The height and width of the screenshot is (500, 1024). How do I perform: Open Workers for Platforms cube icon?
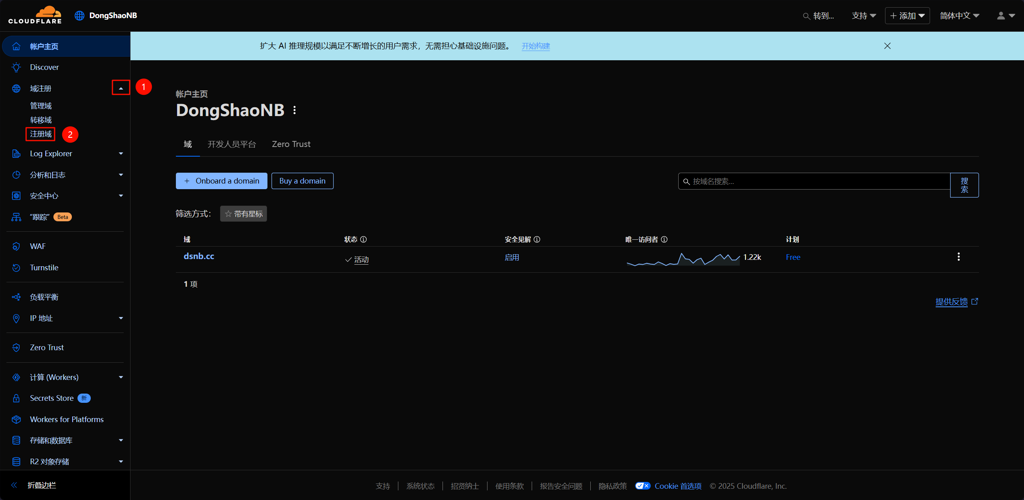[x=16, y=419]
